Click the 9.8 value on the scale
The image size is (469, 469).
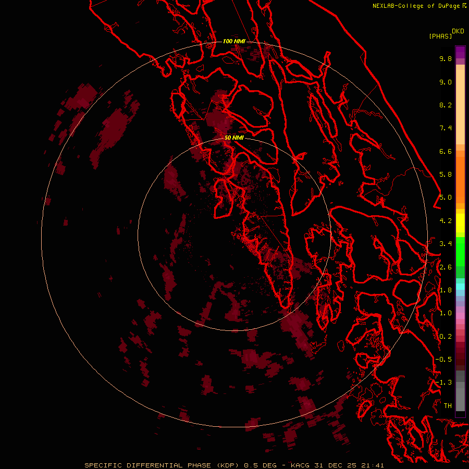pos(446,58)
